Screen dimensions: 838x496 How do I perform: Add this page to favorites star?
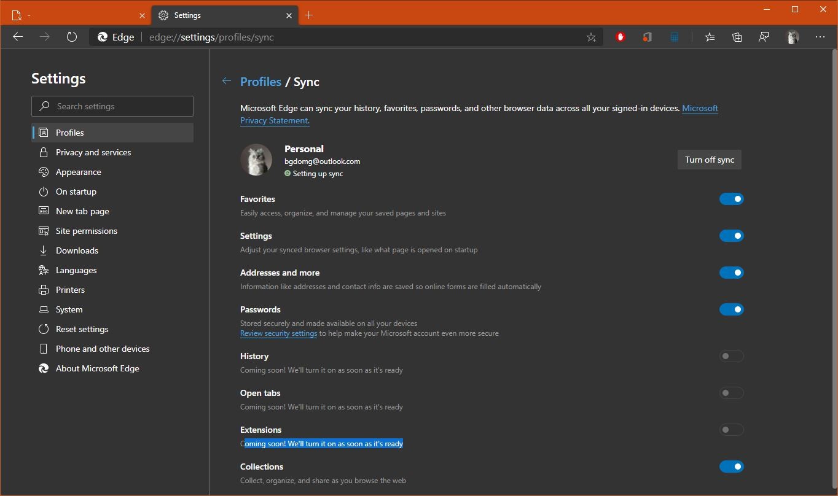coord(591,37)
